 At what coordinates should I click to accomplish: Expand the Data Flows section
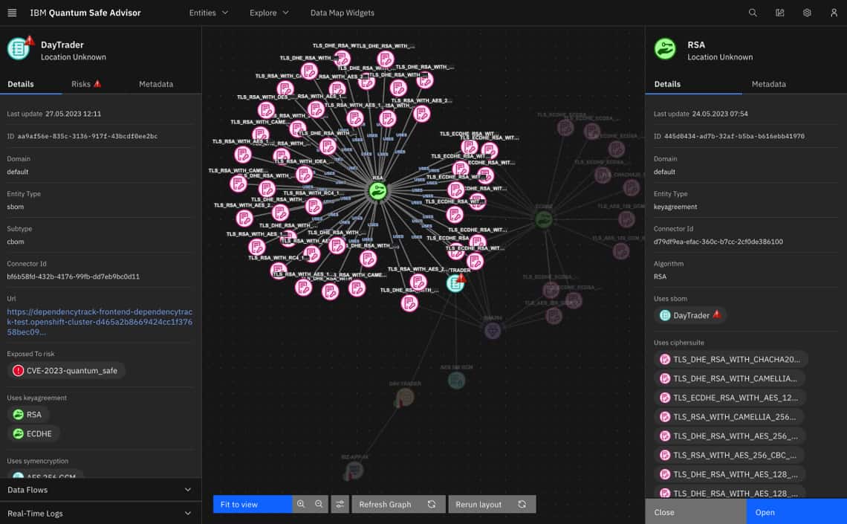tap(100, 489)
